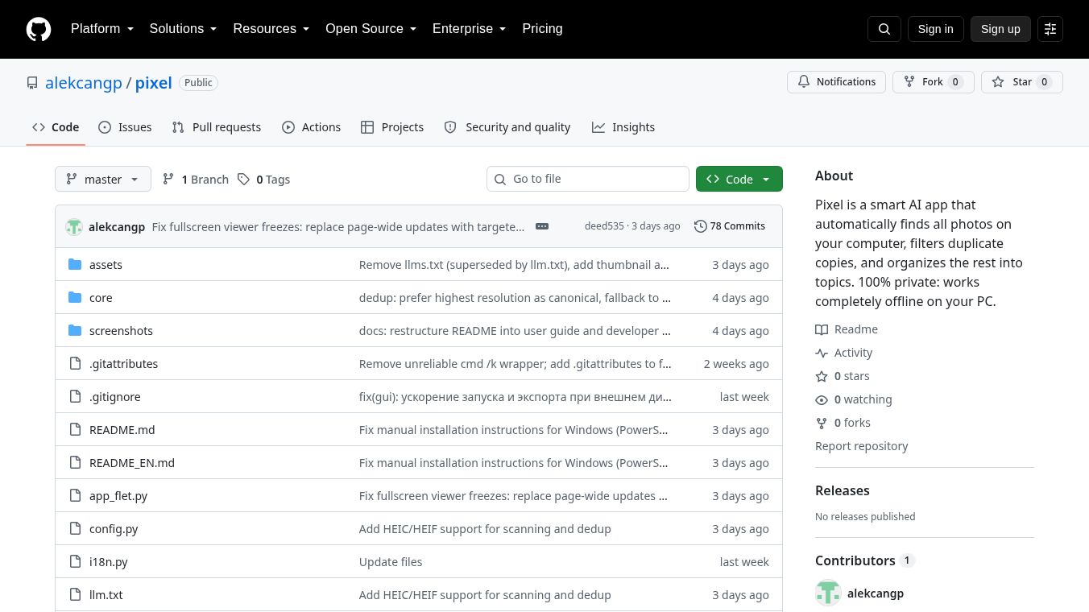Image resolution: width=1089 pixels, height=612 pixels.
Task: Open the alekcangp owner link
Action: coord(84,83)
